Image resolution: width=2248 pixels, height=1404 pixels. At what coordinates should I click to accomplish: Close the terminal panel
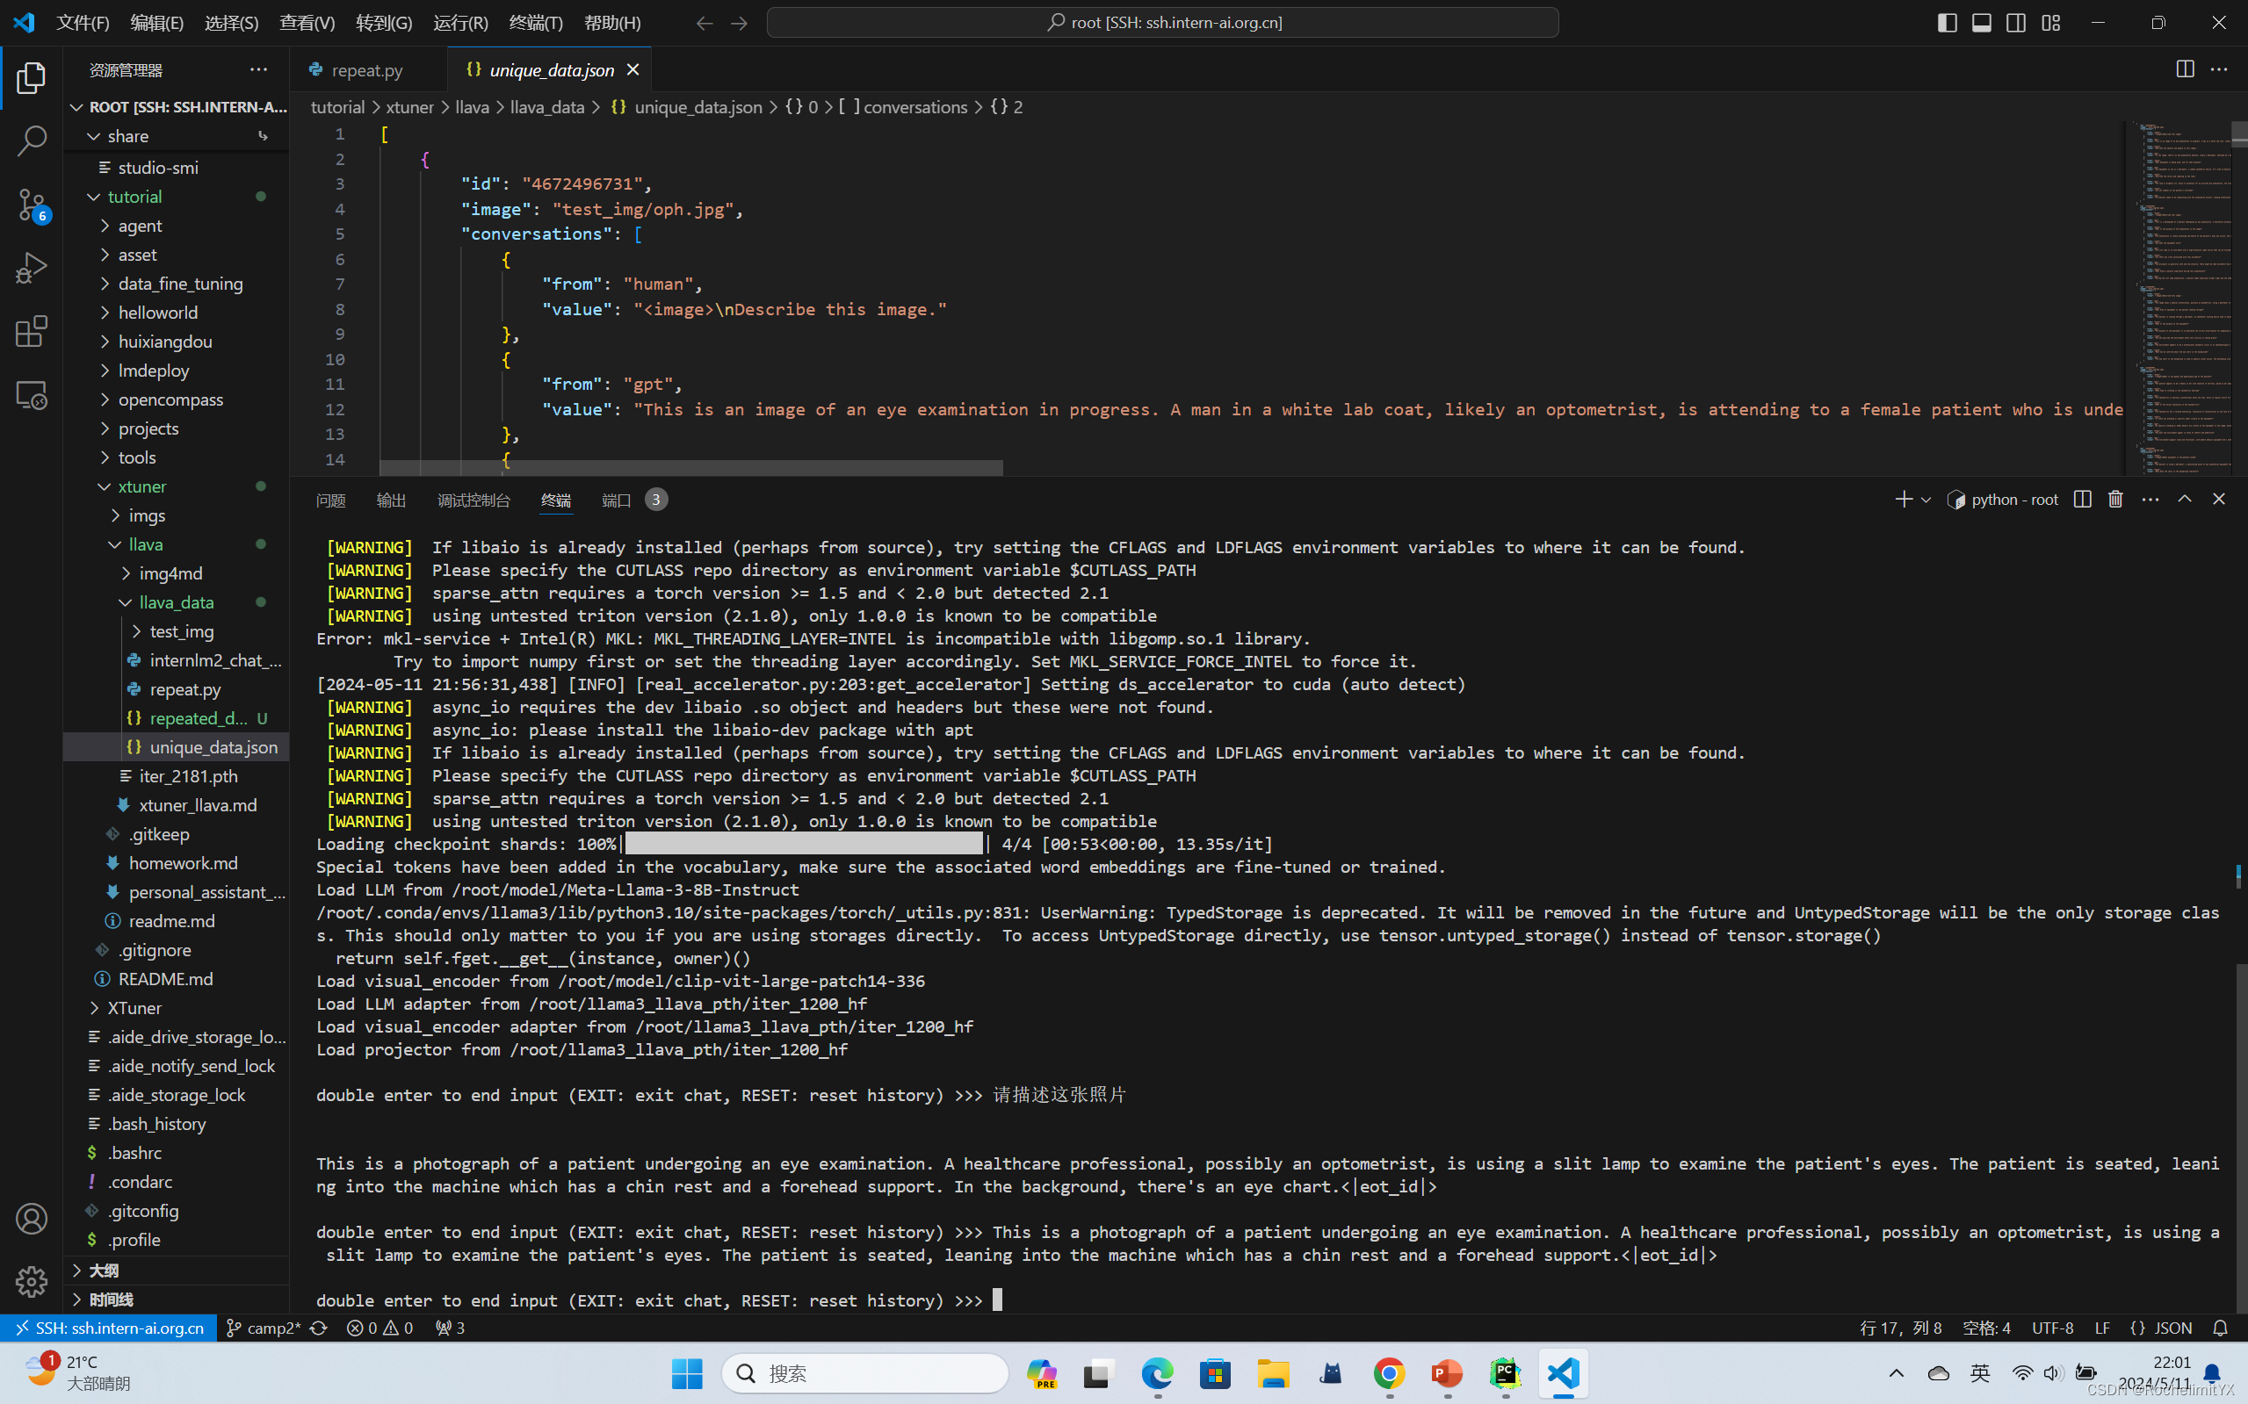tap(2219, 500)
